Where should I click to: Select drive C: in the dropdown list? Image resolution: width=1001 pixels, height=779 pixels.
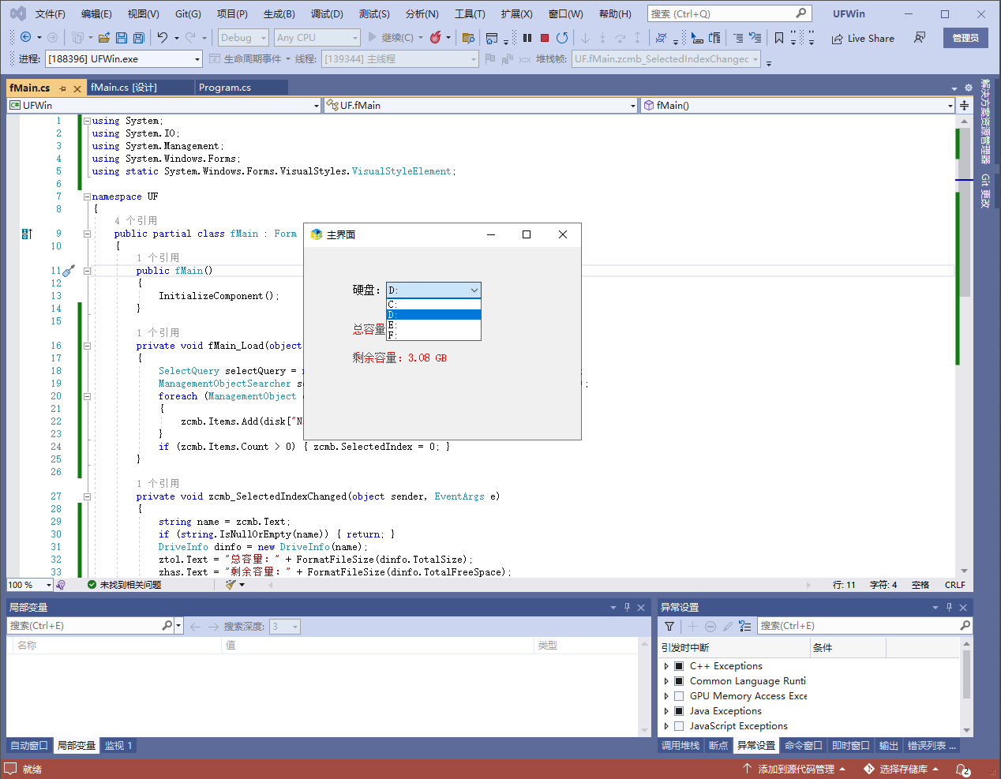[x=433, y=304]
